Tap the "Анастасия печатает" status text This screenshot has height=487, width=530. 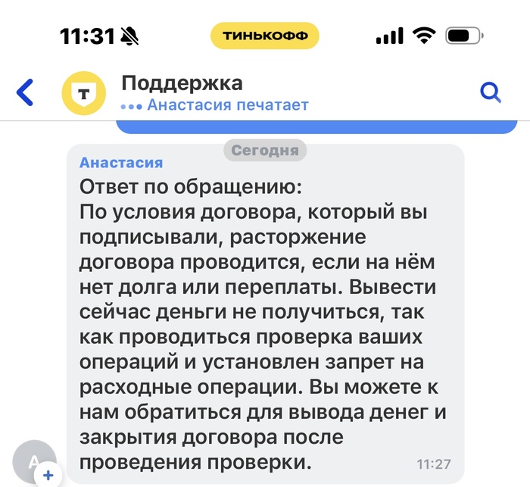228,105
